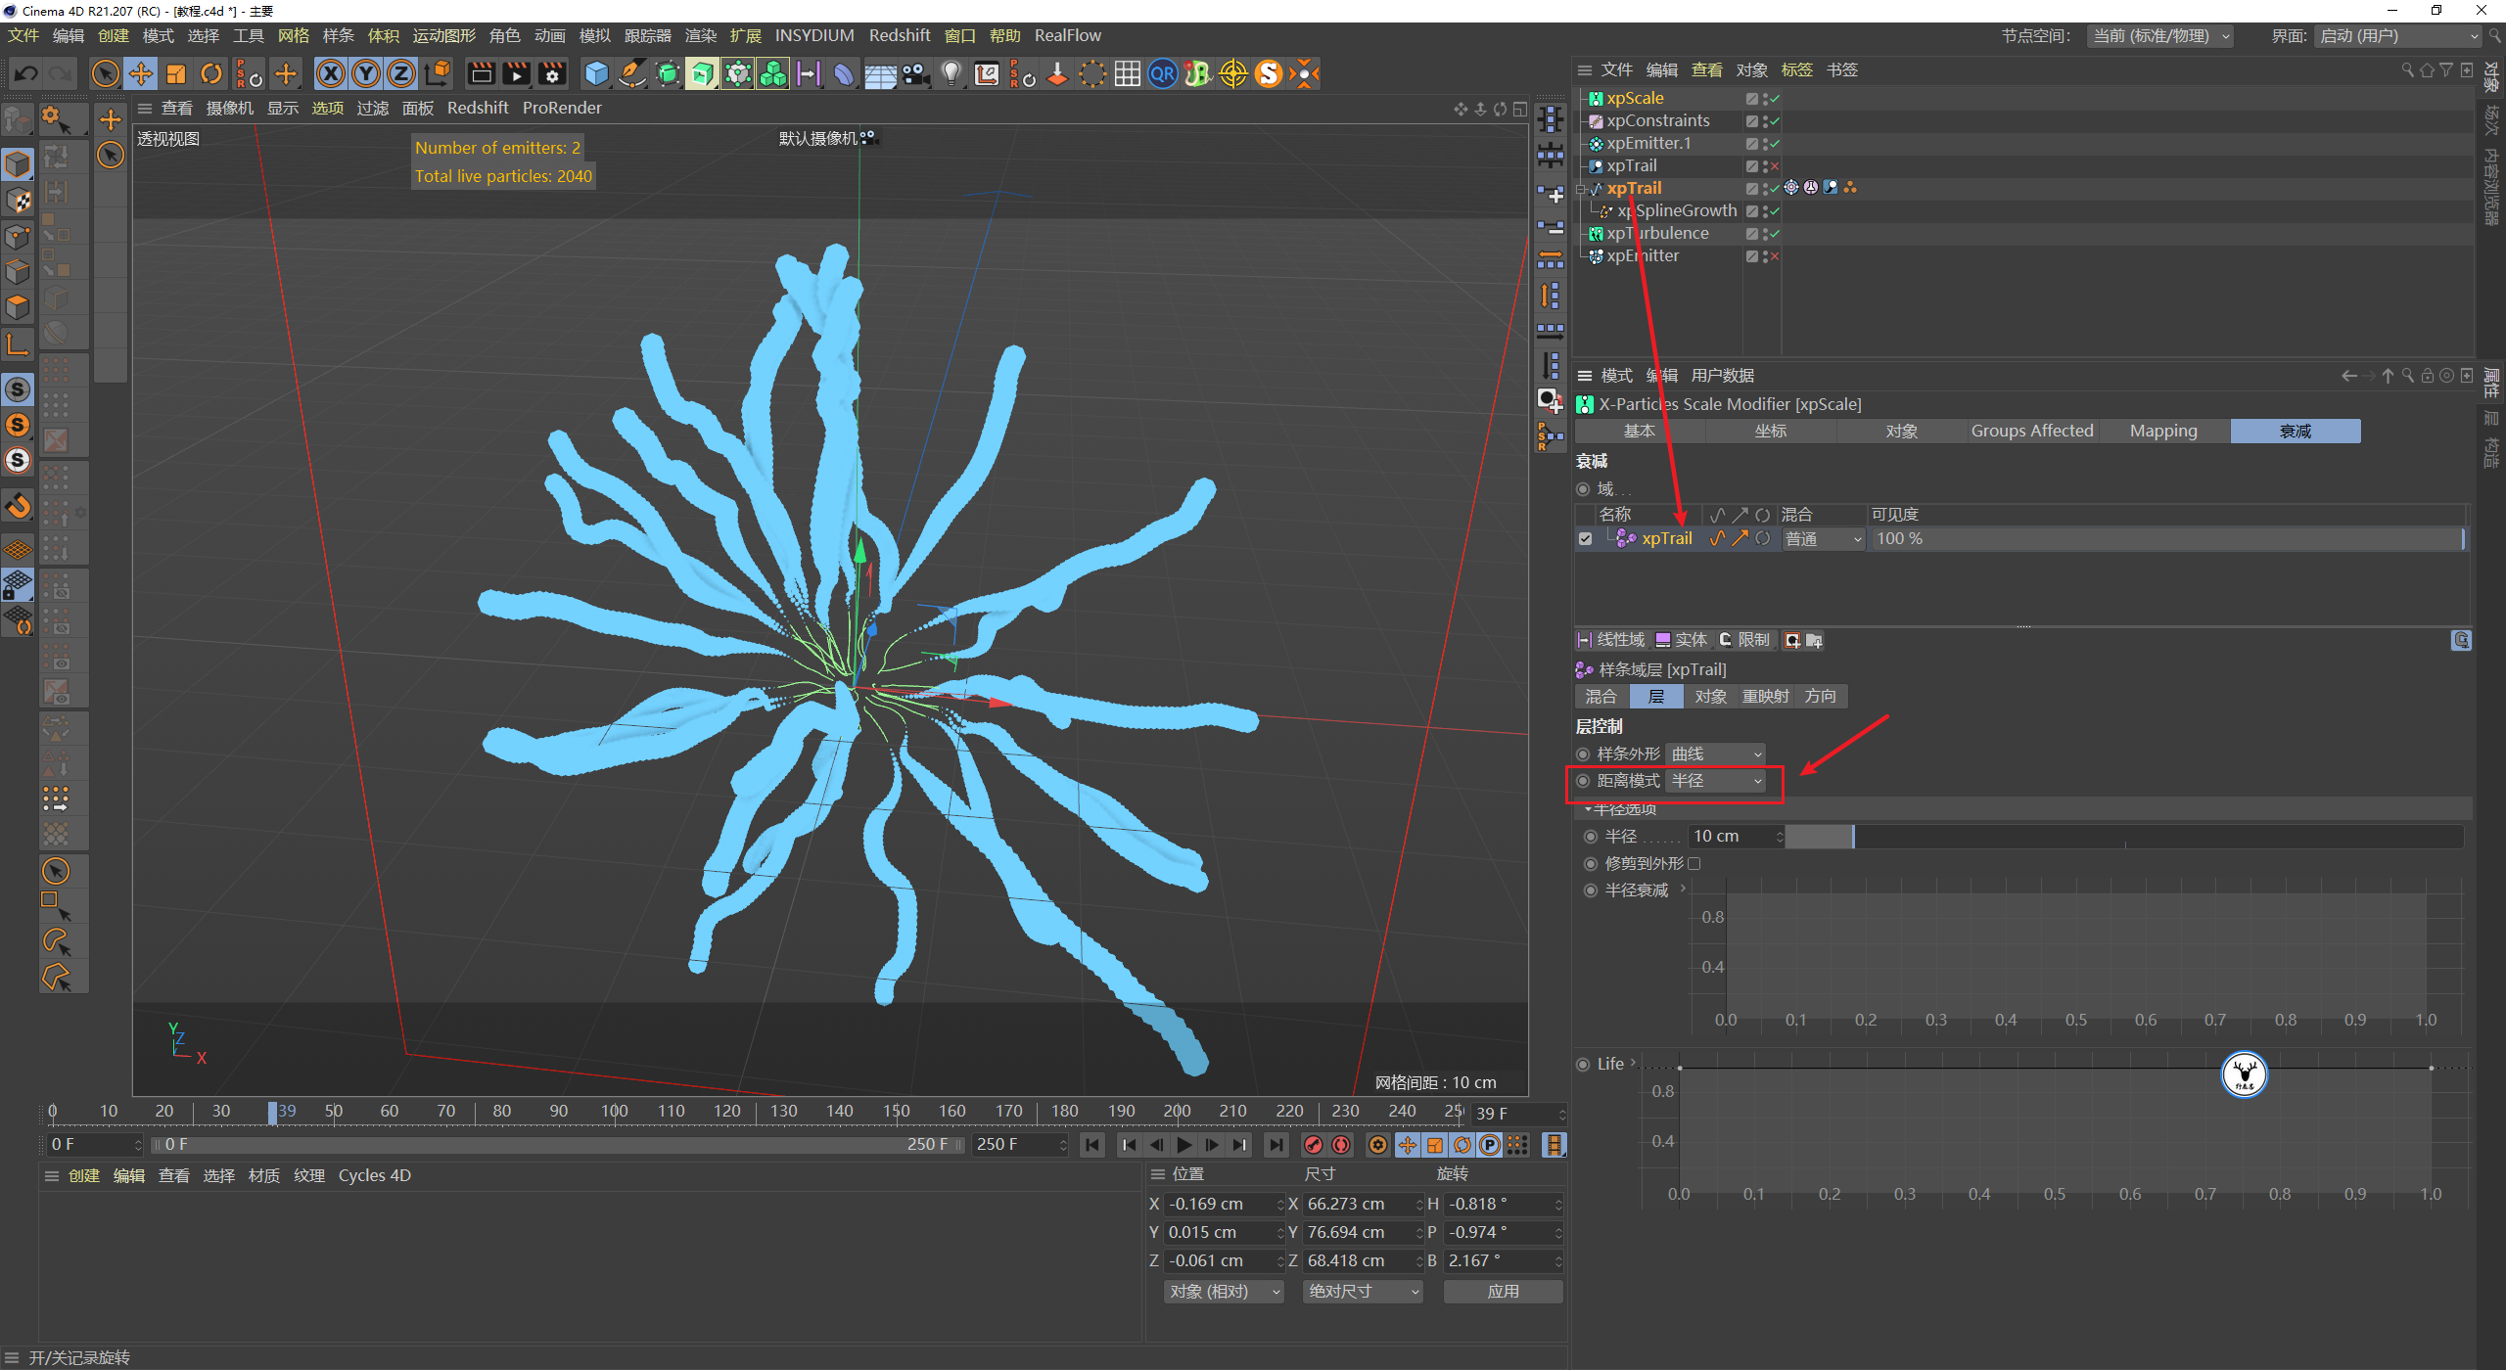Viewport: 2506px width, 1370px height.
Task: Collapse the 半径选项 section
Action: [x=1588, y=809]
